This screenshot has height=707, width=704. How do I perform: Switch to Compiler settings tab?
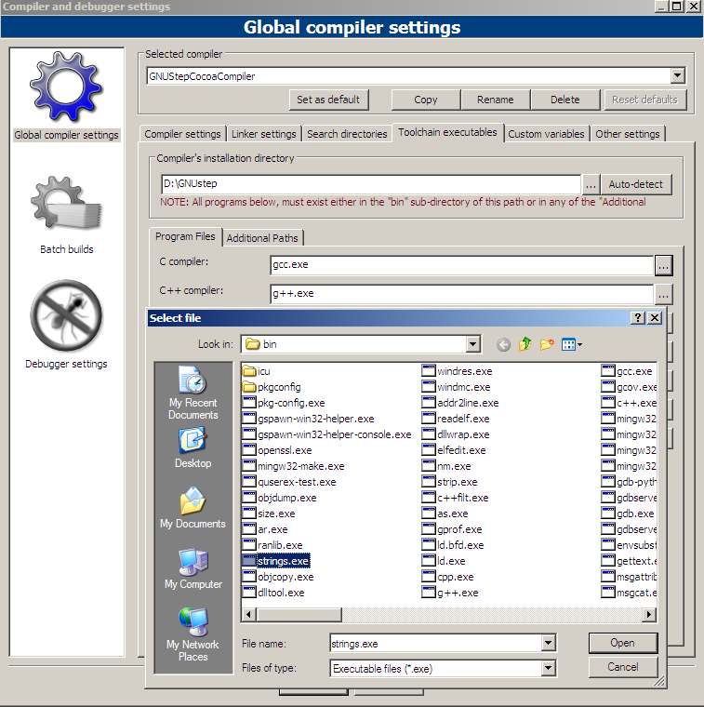click(x=182, y=134)
